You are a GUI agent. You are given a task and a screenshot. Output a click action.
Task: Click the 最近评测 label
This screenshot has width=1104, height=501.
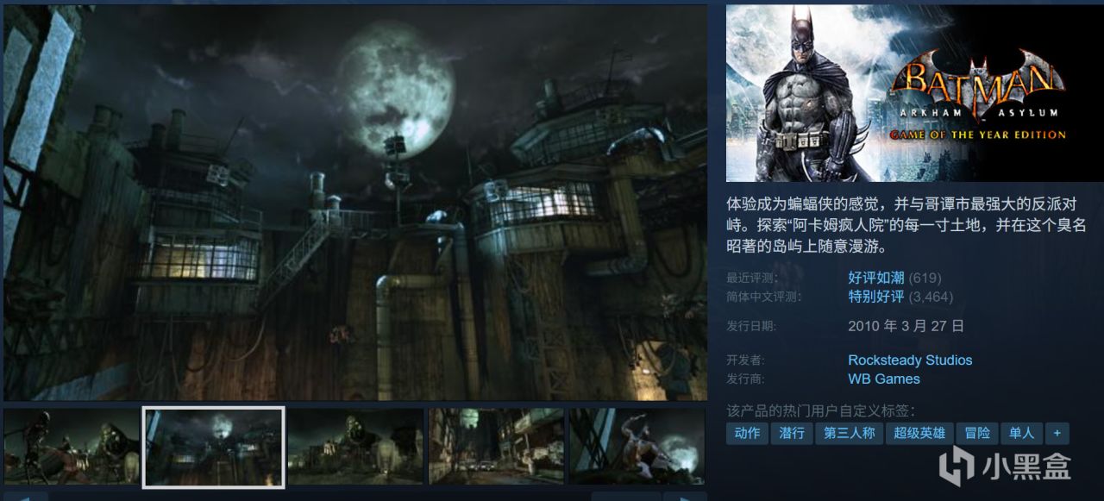coord(751,279)
